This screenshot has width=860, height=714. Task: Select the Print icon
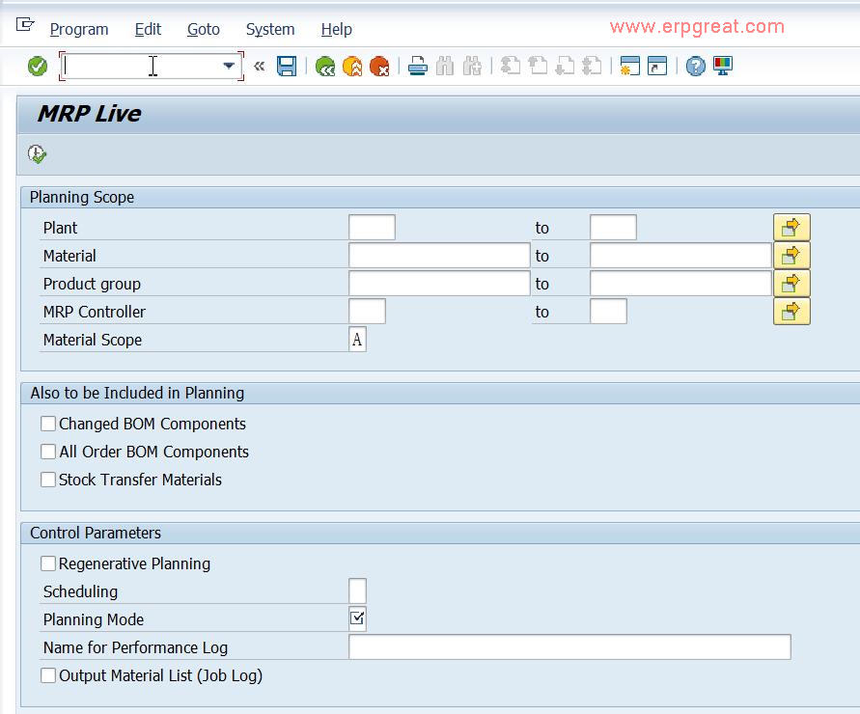click(417, 66)
